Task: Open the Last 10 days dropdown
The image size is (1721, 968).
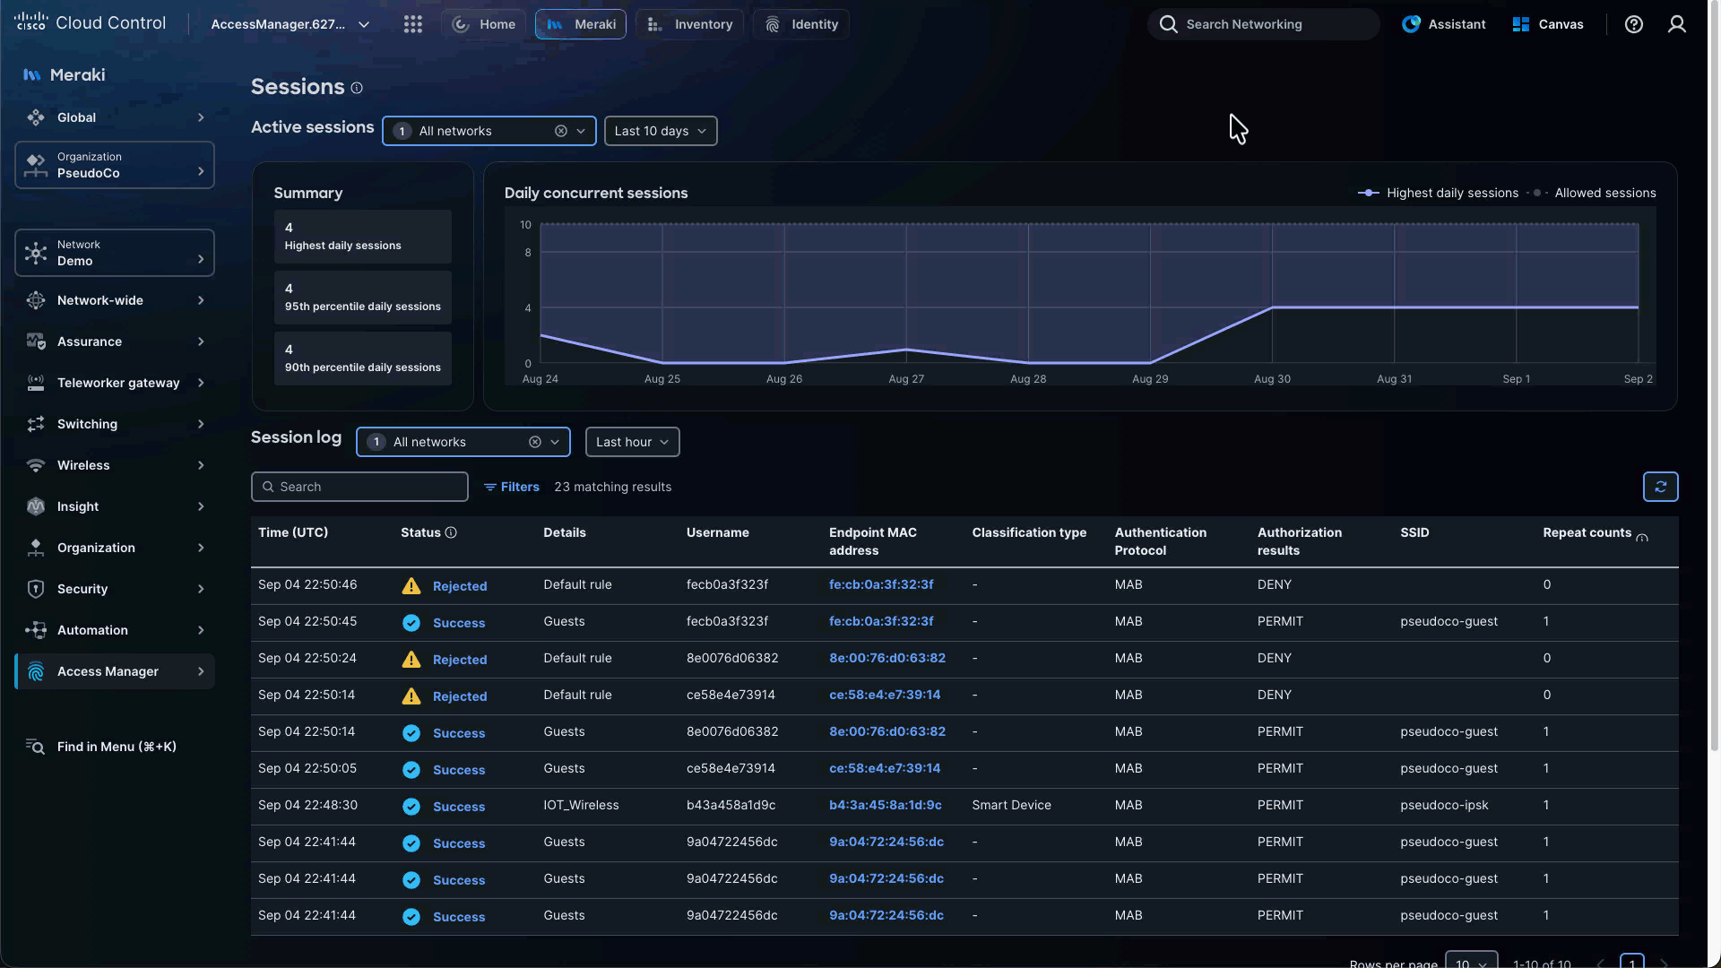Action: click(661, 131)
